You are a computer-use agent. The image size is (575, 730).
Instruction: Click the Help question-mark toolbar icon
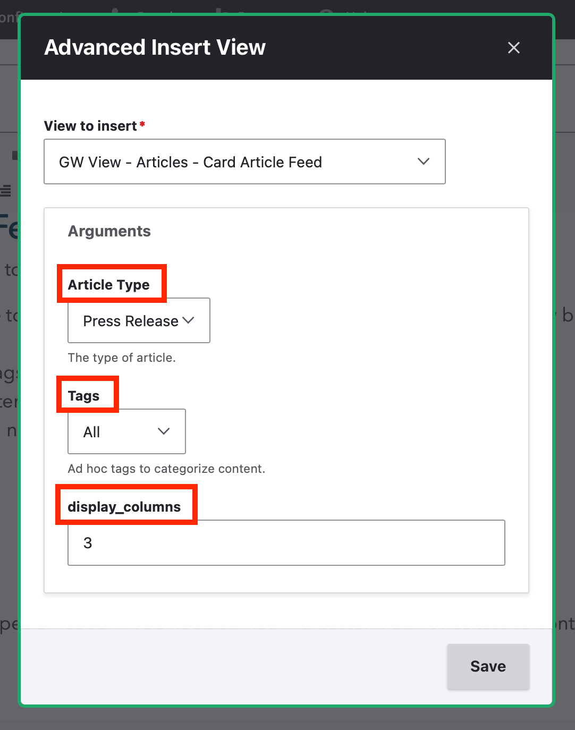point(326,12)
